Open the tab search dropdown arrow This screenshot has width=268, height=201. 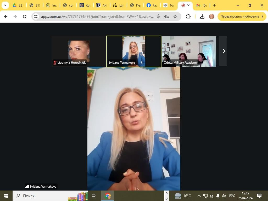point(5,5)
